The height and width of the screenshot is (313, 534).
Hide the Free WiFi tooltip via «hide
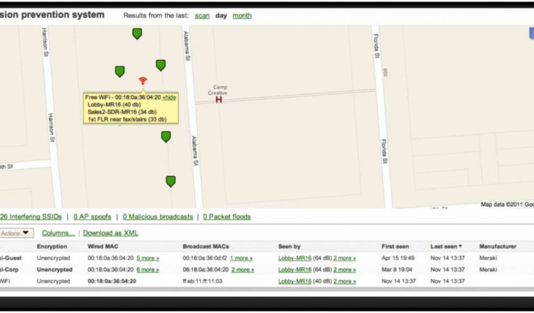pyautogui.click(x=169, y=98)
